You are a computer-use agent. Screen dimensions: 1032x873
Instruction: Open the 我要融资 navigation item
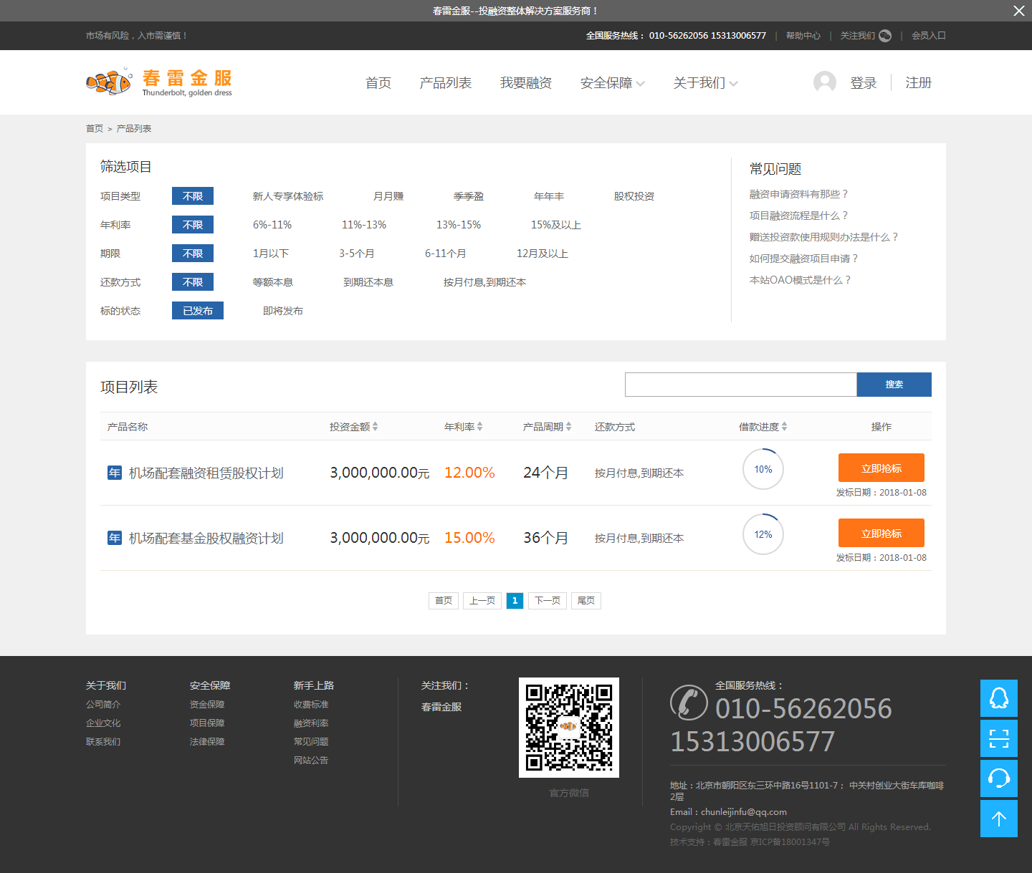(525, 83)
